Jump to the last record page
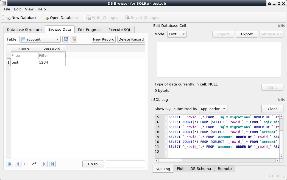 (52, 164)
